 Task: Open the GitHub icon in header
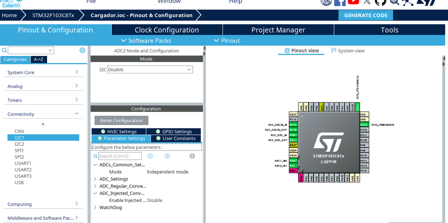[381, 2]
